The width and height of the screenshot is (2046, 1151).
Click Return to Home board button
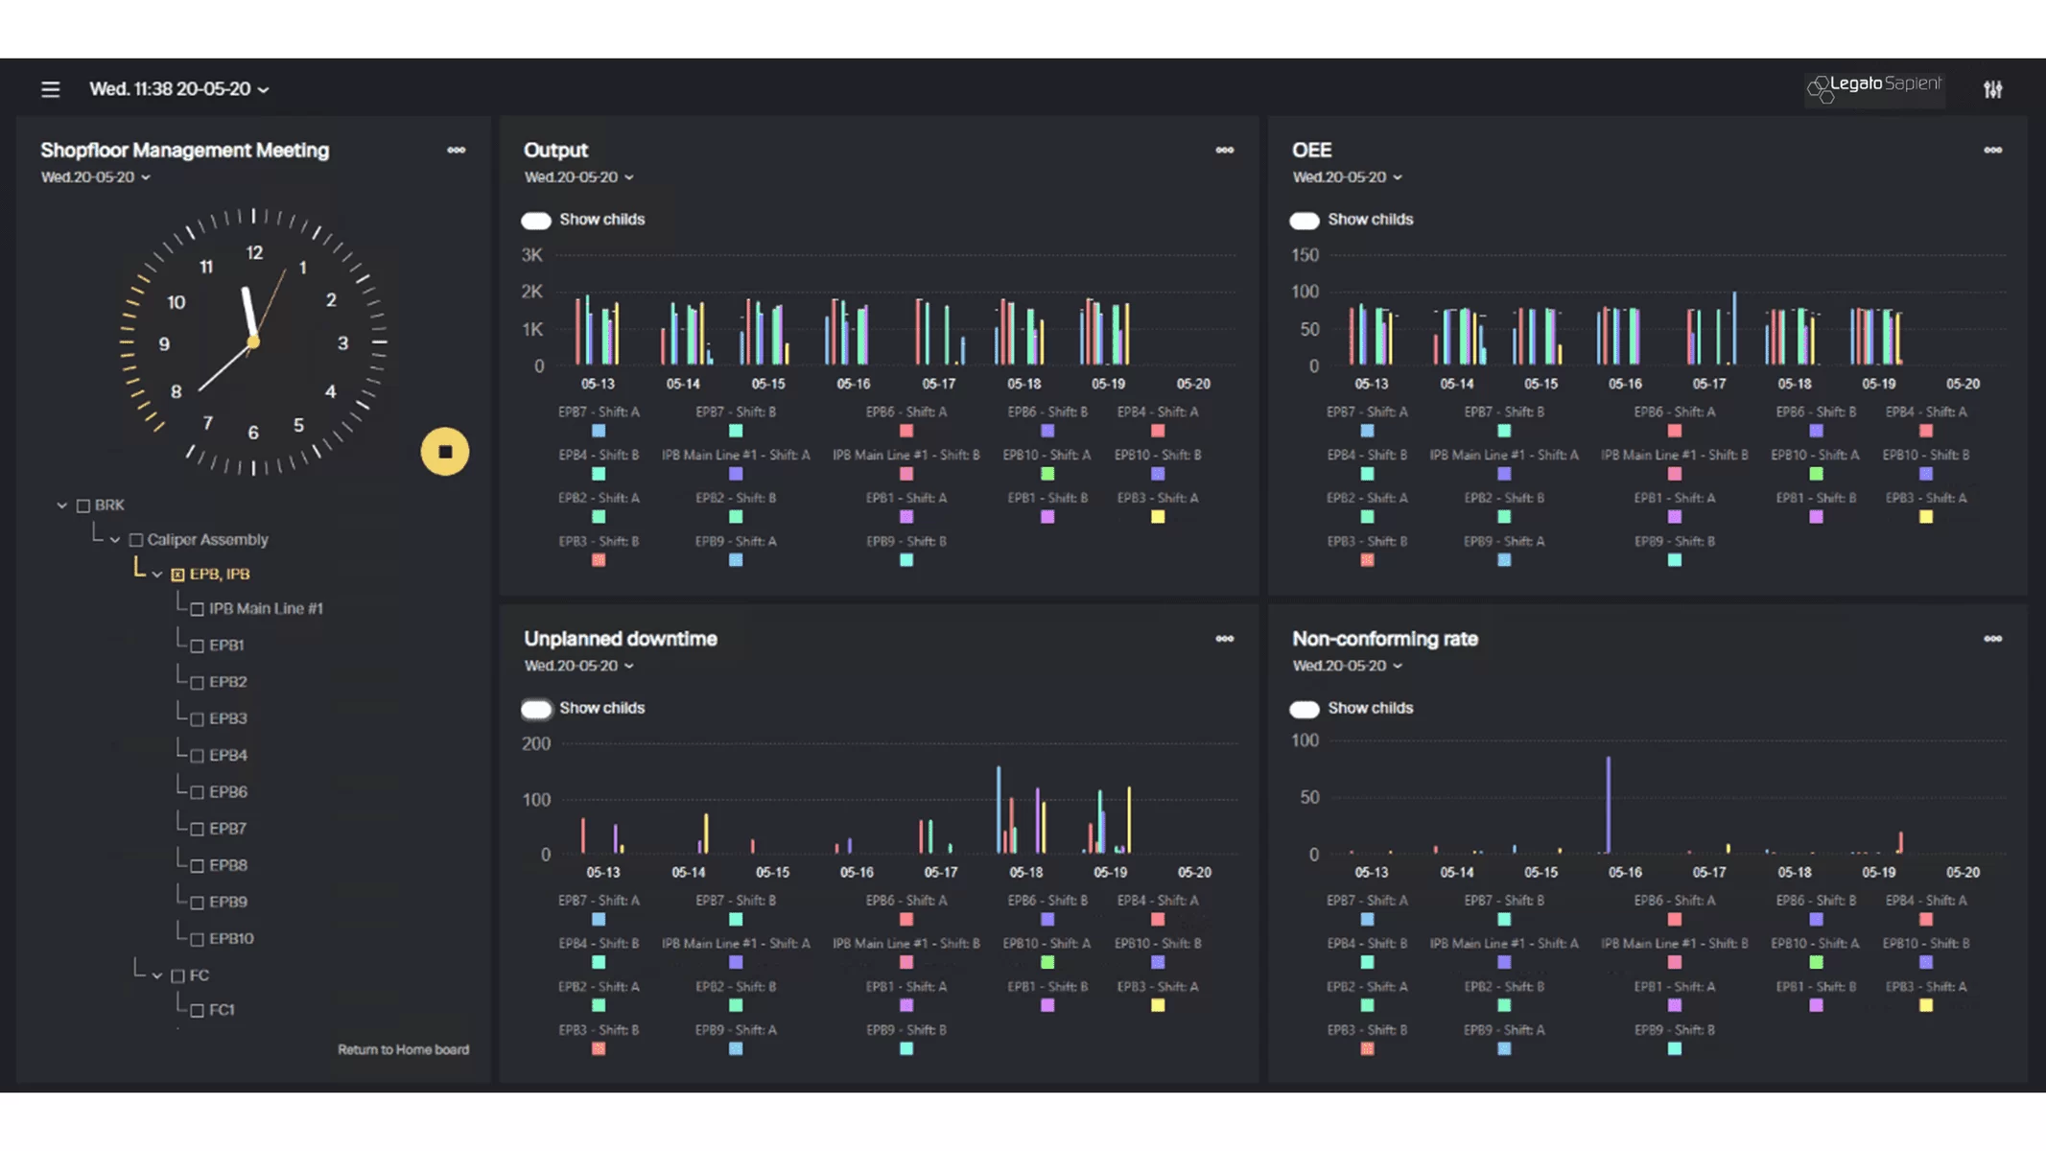(x=401, y=1050)
